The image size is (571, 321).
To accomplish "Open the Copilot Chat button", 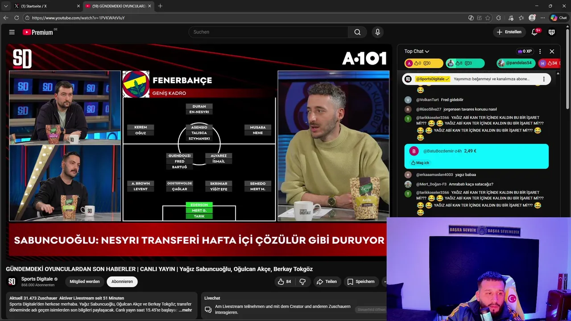I will pyautogui.click(x=559, y=18).
